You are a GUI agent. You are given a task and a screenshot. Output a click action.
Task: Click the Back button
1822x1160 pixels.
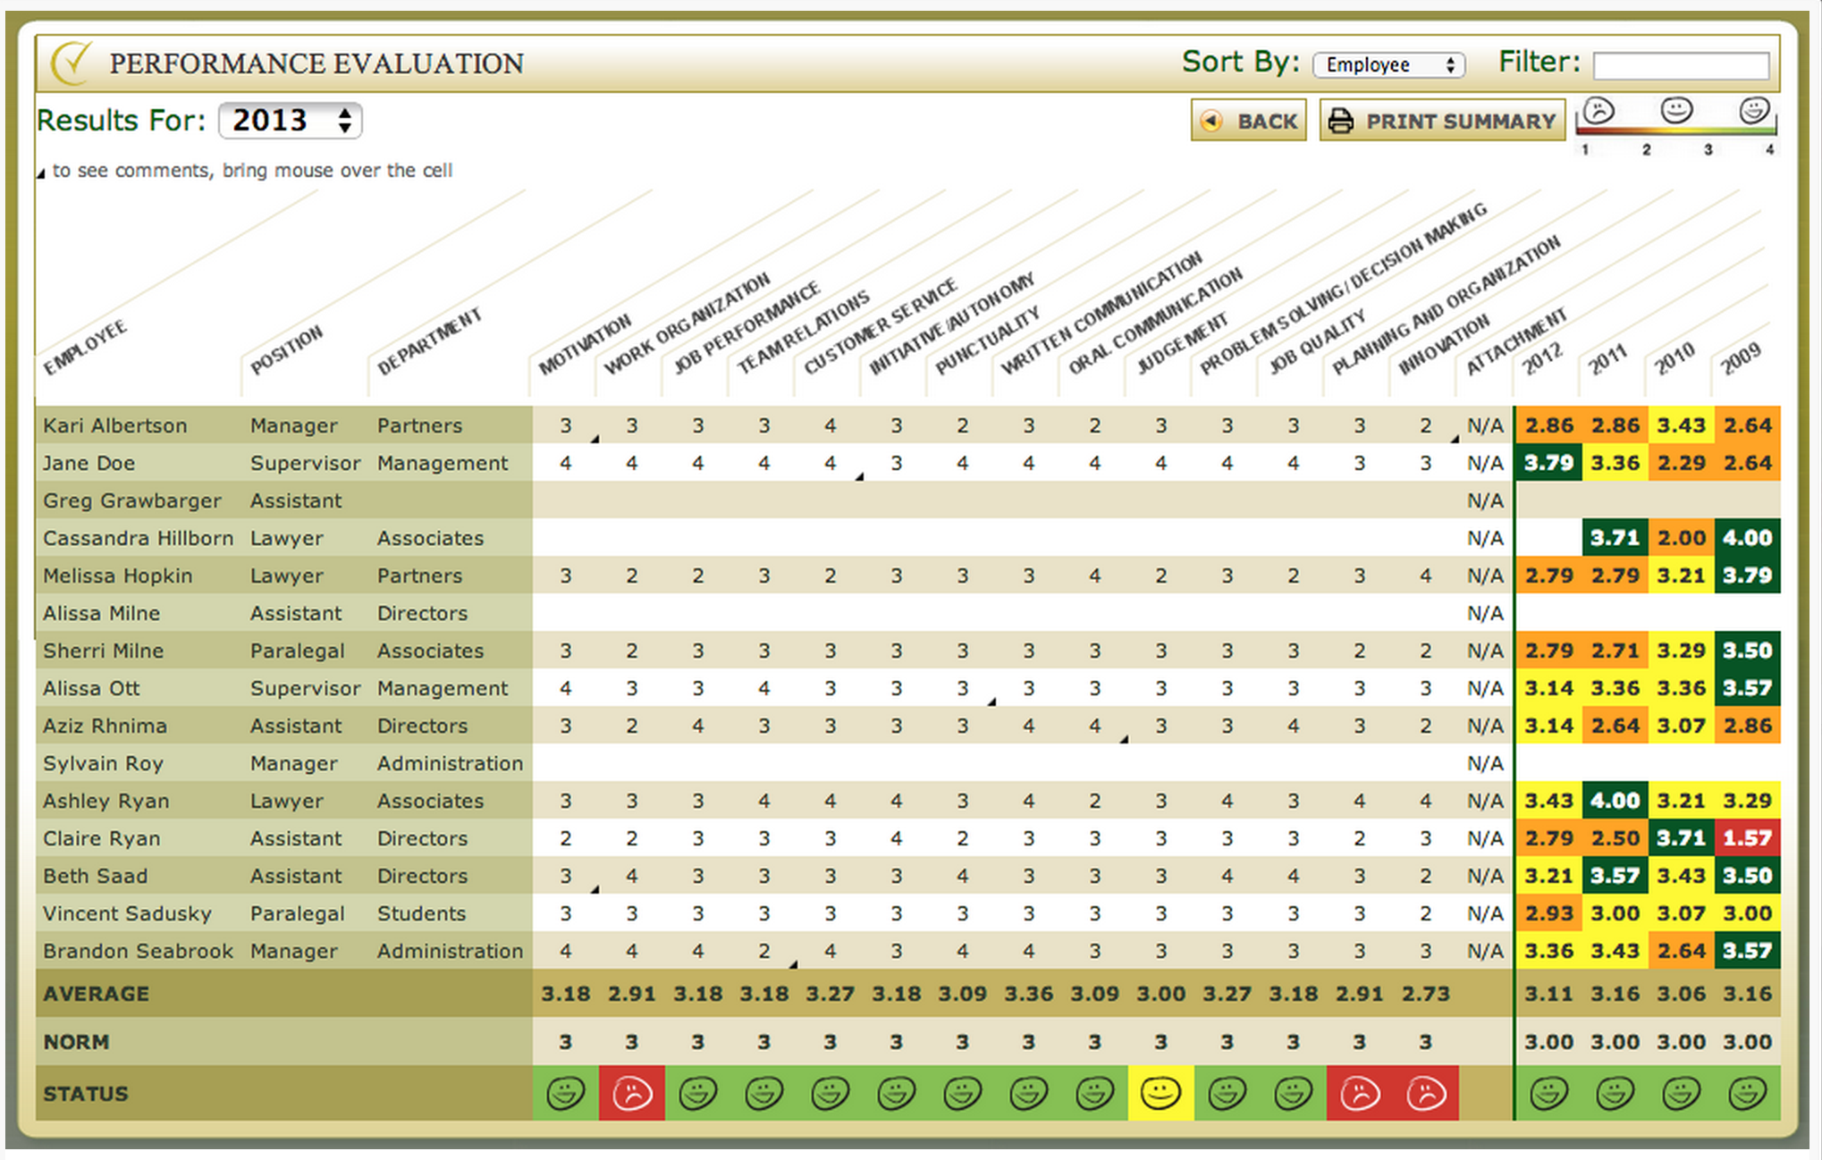(1249, 121)
